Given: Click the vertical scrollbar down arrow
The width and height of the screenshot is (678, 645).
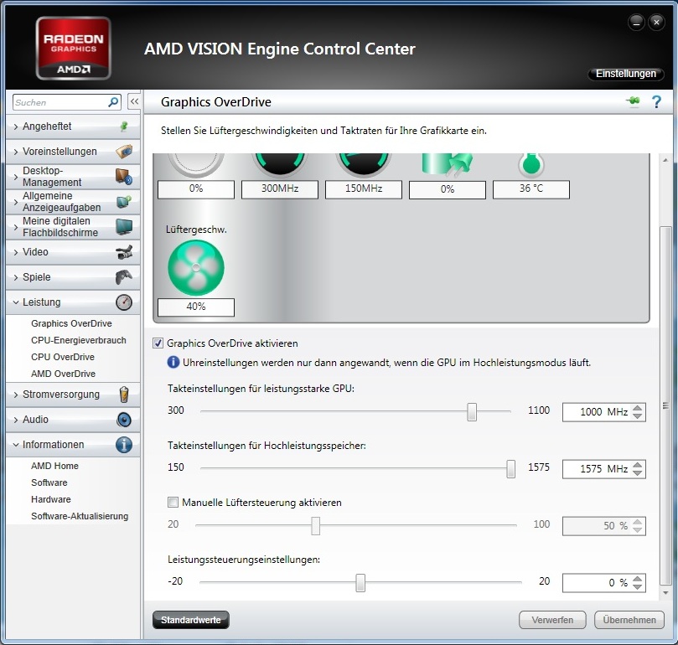Looking at the screenshot, I should click(x=665, y=593).
